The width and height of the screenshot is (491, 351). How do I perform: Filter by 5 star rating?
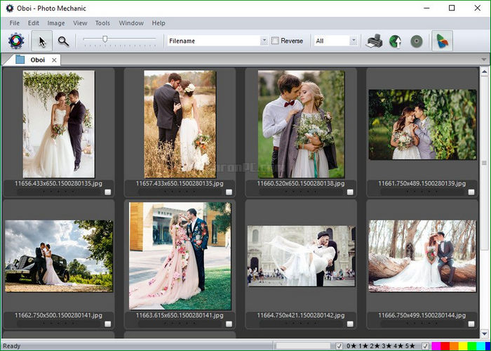coord(410,346)
